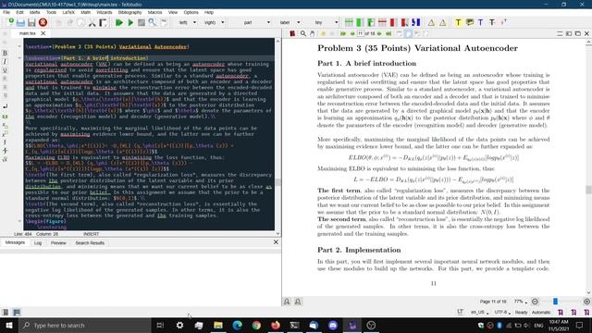Go to next PDF page
This screenshot has height=333, width=592.
click(x=379, y=33)
